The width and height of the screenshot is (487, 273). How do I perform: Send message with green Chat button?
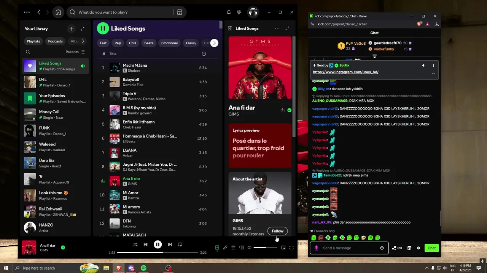(431, 248)
